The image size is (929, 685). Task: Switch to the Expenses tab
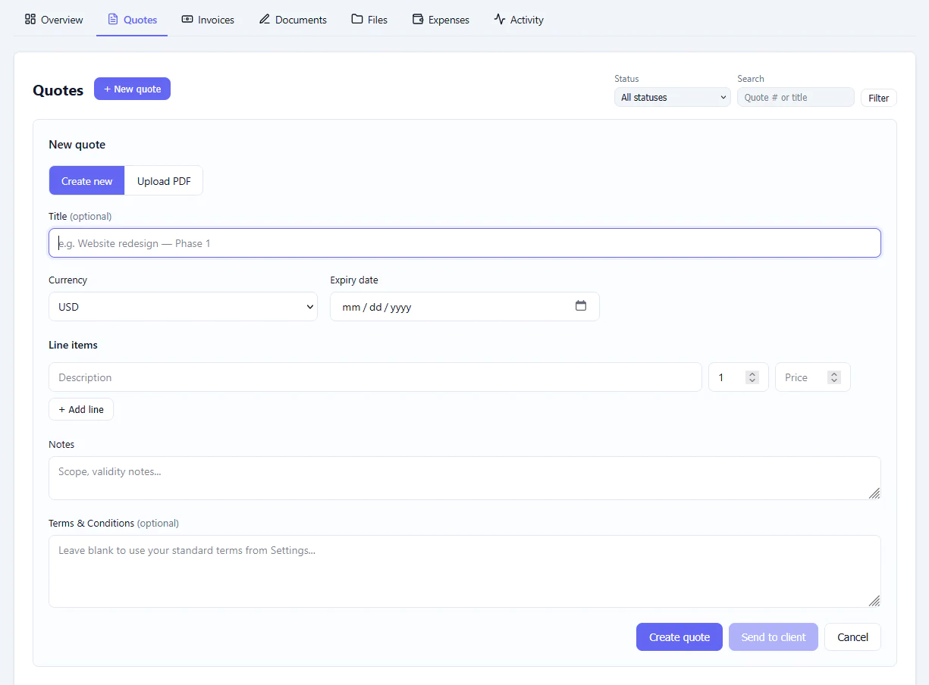tap(441, 20)
